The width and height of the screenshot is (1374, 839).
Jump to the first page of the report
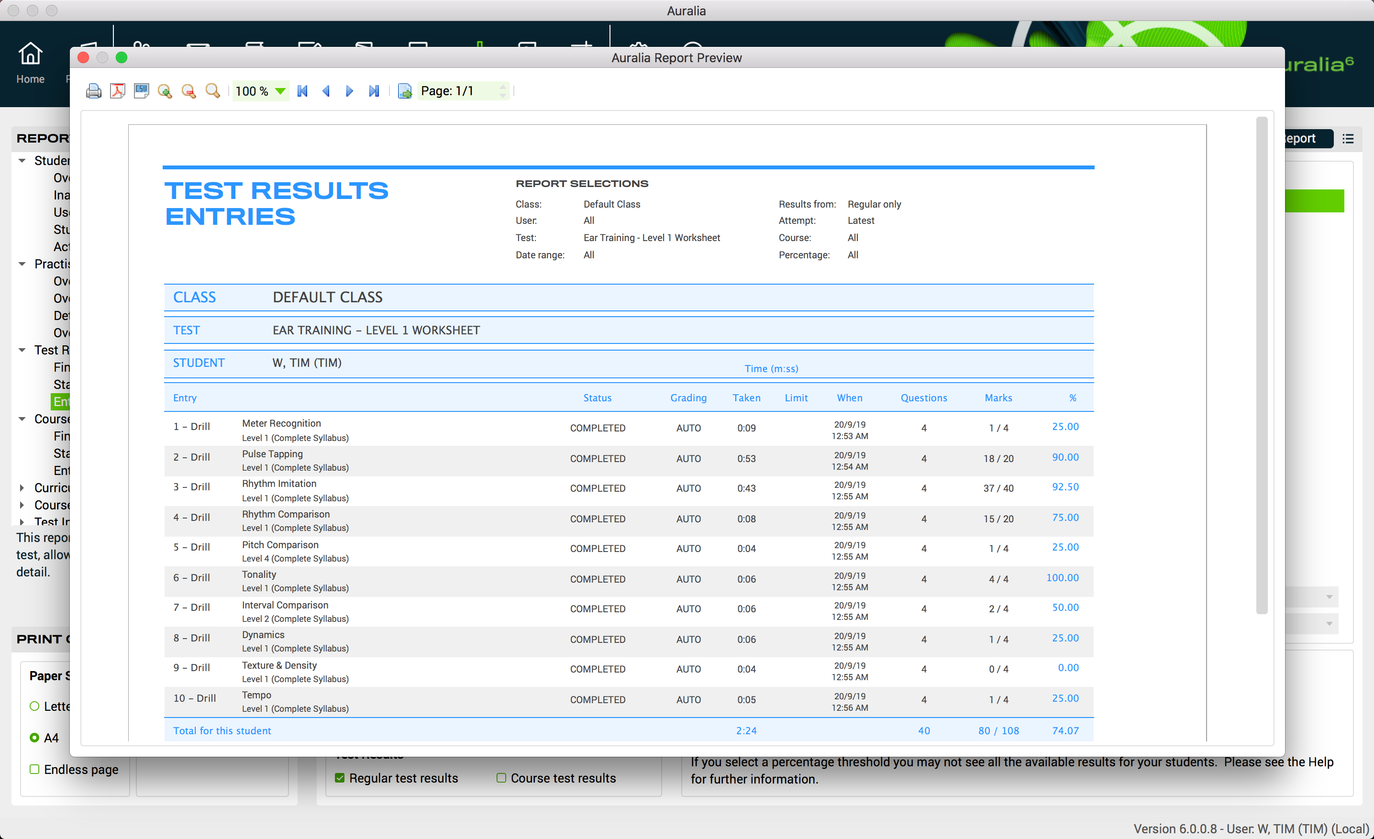[302, 90]
